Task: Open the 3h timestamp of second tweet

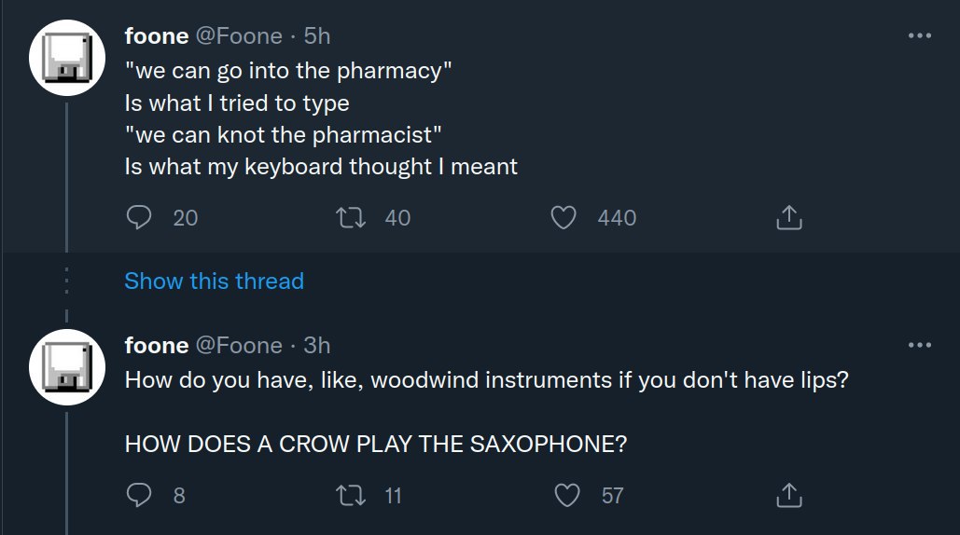Action: coord(317,346)
